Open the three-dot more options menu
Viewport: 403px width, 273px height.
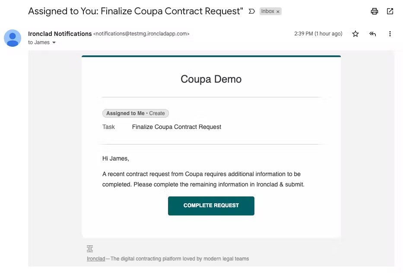point(390,34)
